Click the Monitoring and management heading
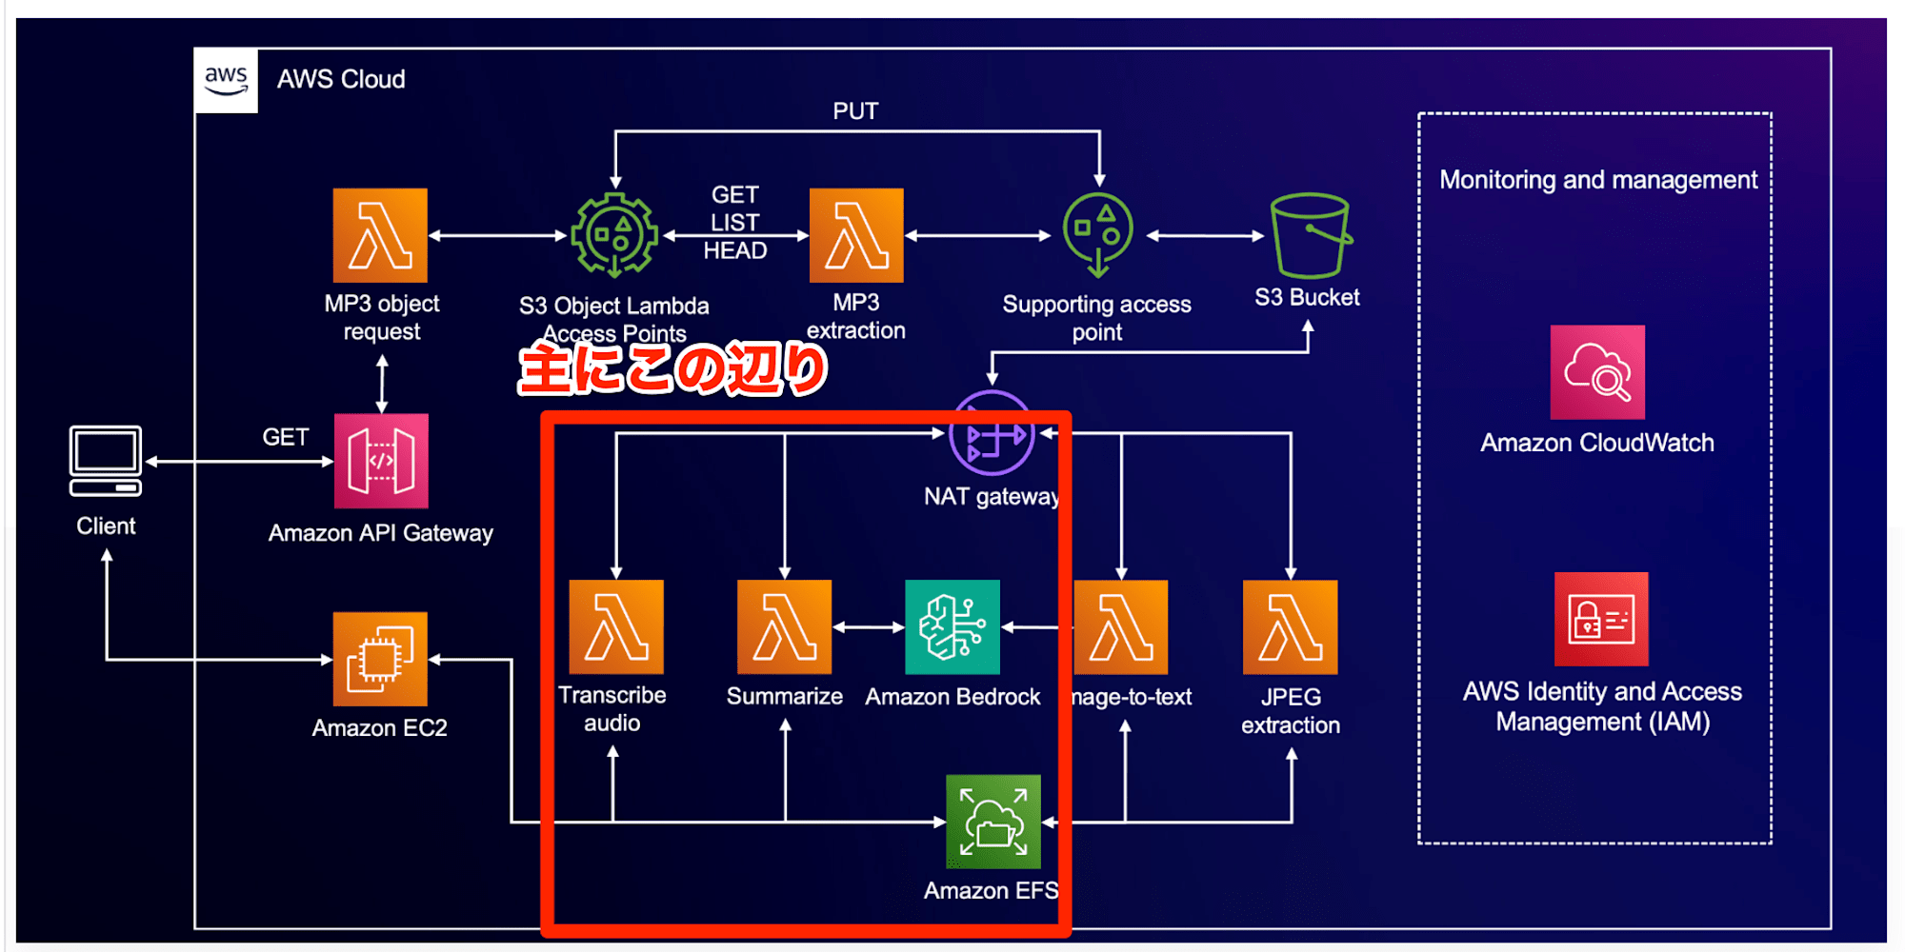This screenshot has width=1905, height=952. click(1598, 180)
